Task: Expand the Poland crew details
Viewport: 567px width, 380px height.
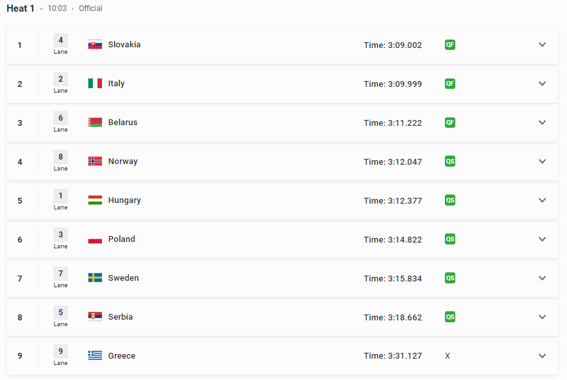Action: coord(542,239)
